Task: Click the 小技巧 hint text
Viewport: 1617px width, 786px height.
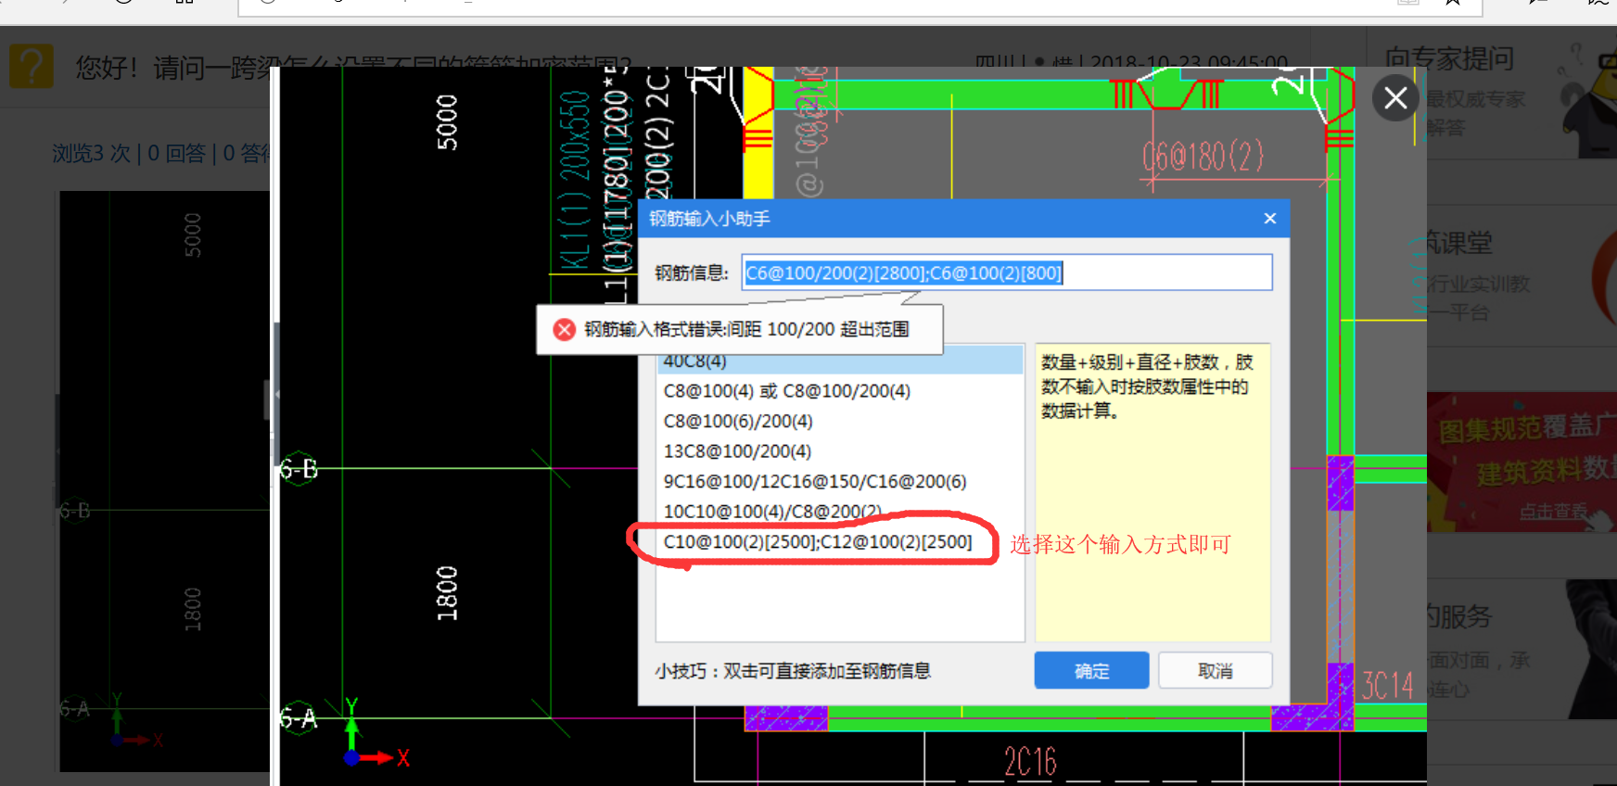Action: point(793,671)
